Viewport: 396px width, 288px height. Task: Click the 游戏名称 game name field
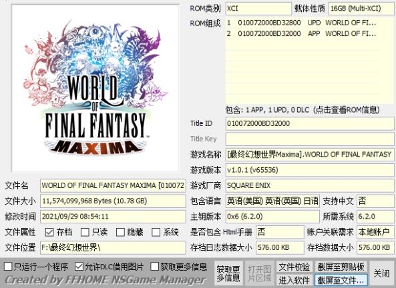[310, 155]
